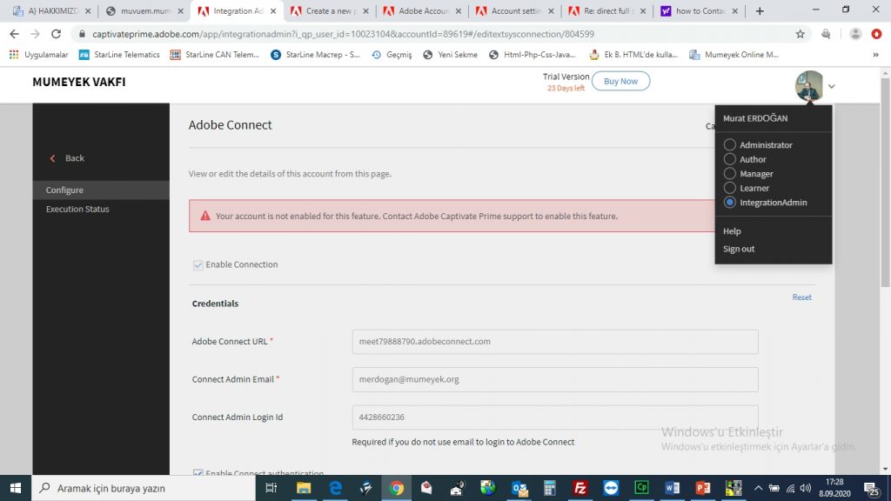Expand the bookmarks overflow chevron
Image resolution: width=891 pixels, height=501 pixels.
(x=876, y=54)
